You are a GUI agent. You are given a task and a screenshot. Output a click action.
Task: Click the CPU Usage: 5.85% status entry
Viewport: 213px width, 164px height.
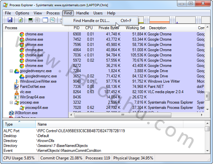[x=19, y=158]
